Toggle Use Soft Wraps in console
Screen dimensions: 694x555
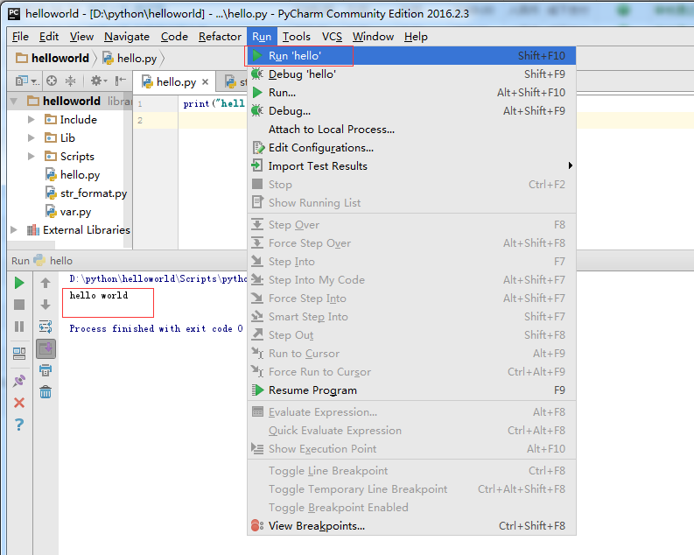(46, 327)
